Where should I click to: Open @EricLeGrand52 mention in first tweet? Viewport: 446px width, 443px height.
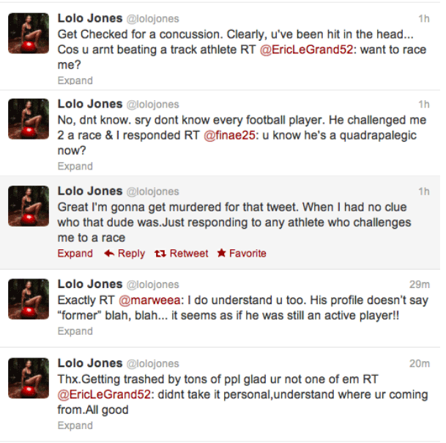307,50
